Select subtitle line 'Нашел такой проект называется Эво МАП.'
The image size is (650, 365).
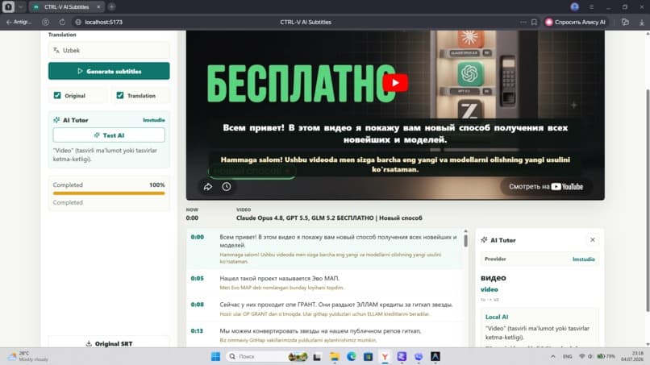(279, 278)
